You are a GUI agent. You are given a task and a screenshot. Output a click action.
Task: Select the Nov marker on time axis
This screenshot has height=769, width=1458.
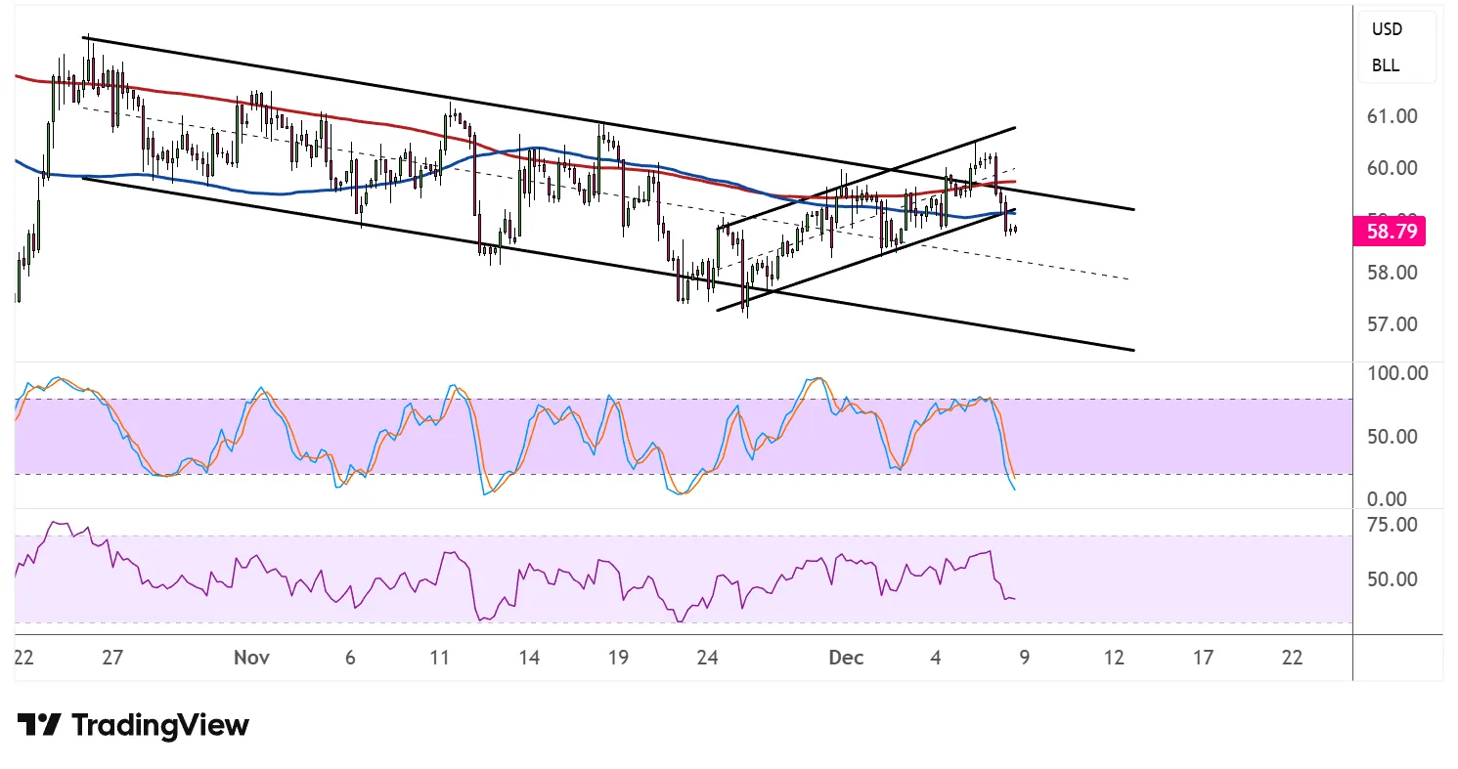(x=251, y=659)
